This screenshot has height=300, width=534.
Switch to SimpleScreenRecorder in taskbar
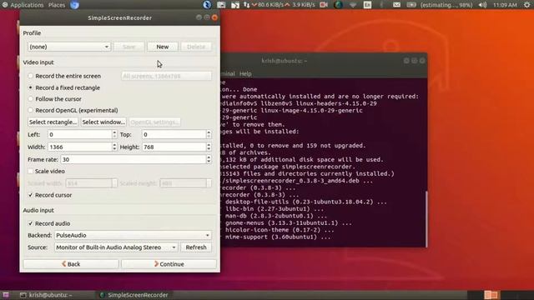[134, 295]
